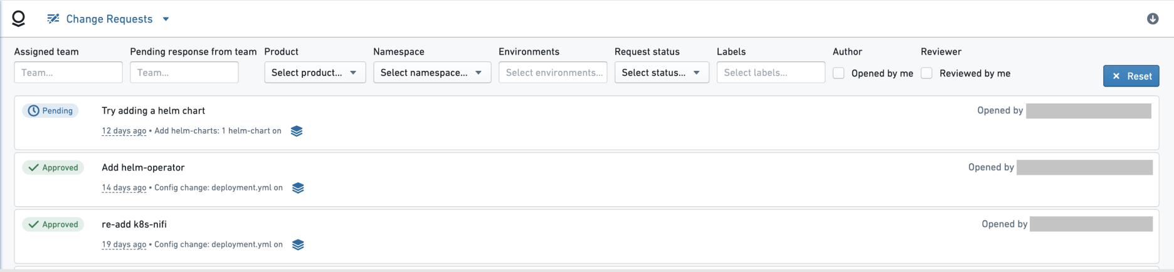Image resolution: width=1174 pixels, height=272 pixels.
Task: Click the '12 days ago' timestamp
Action: coord(124,131)
